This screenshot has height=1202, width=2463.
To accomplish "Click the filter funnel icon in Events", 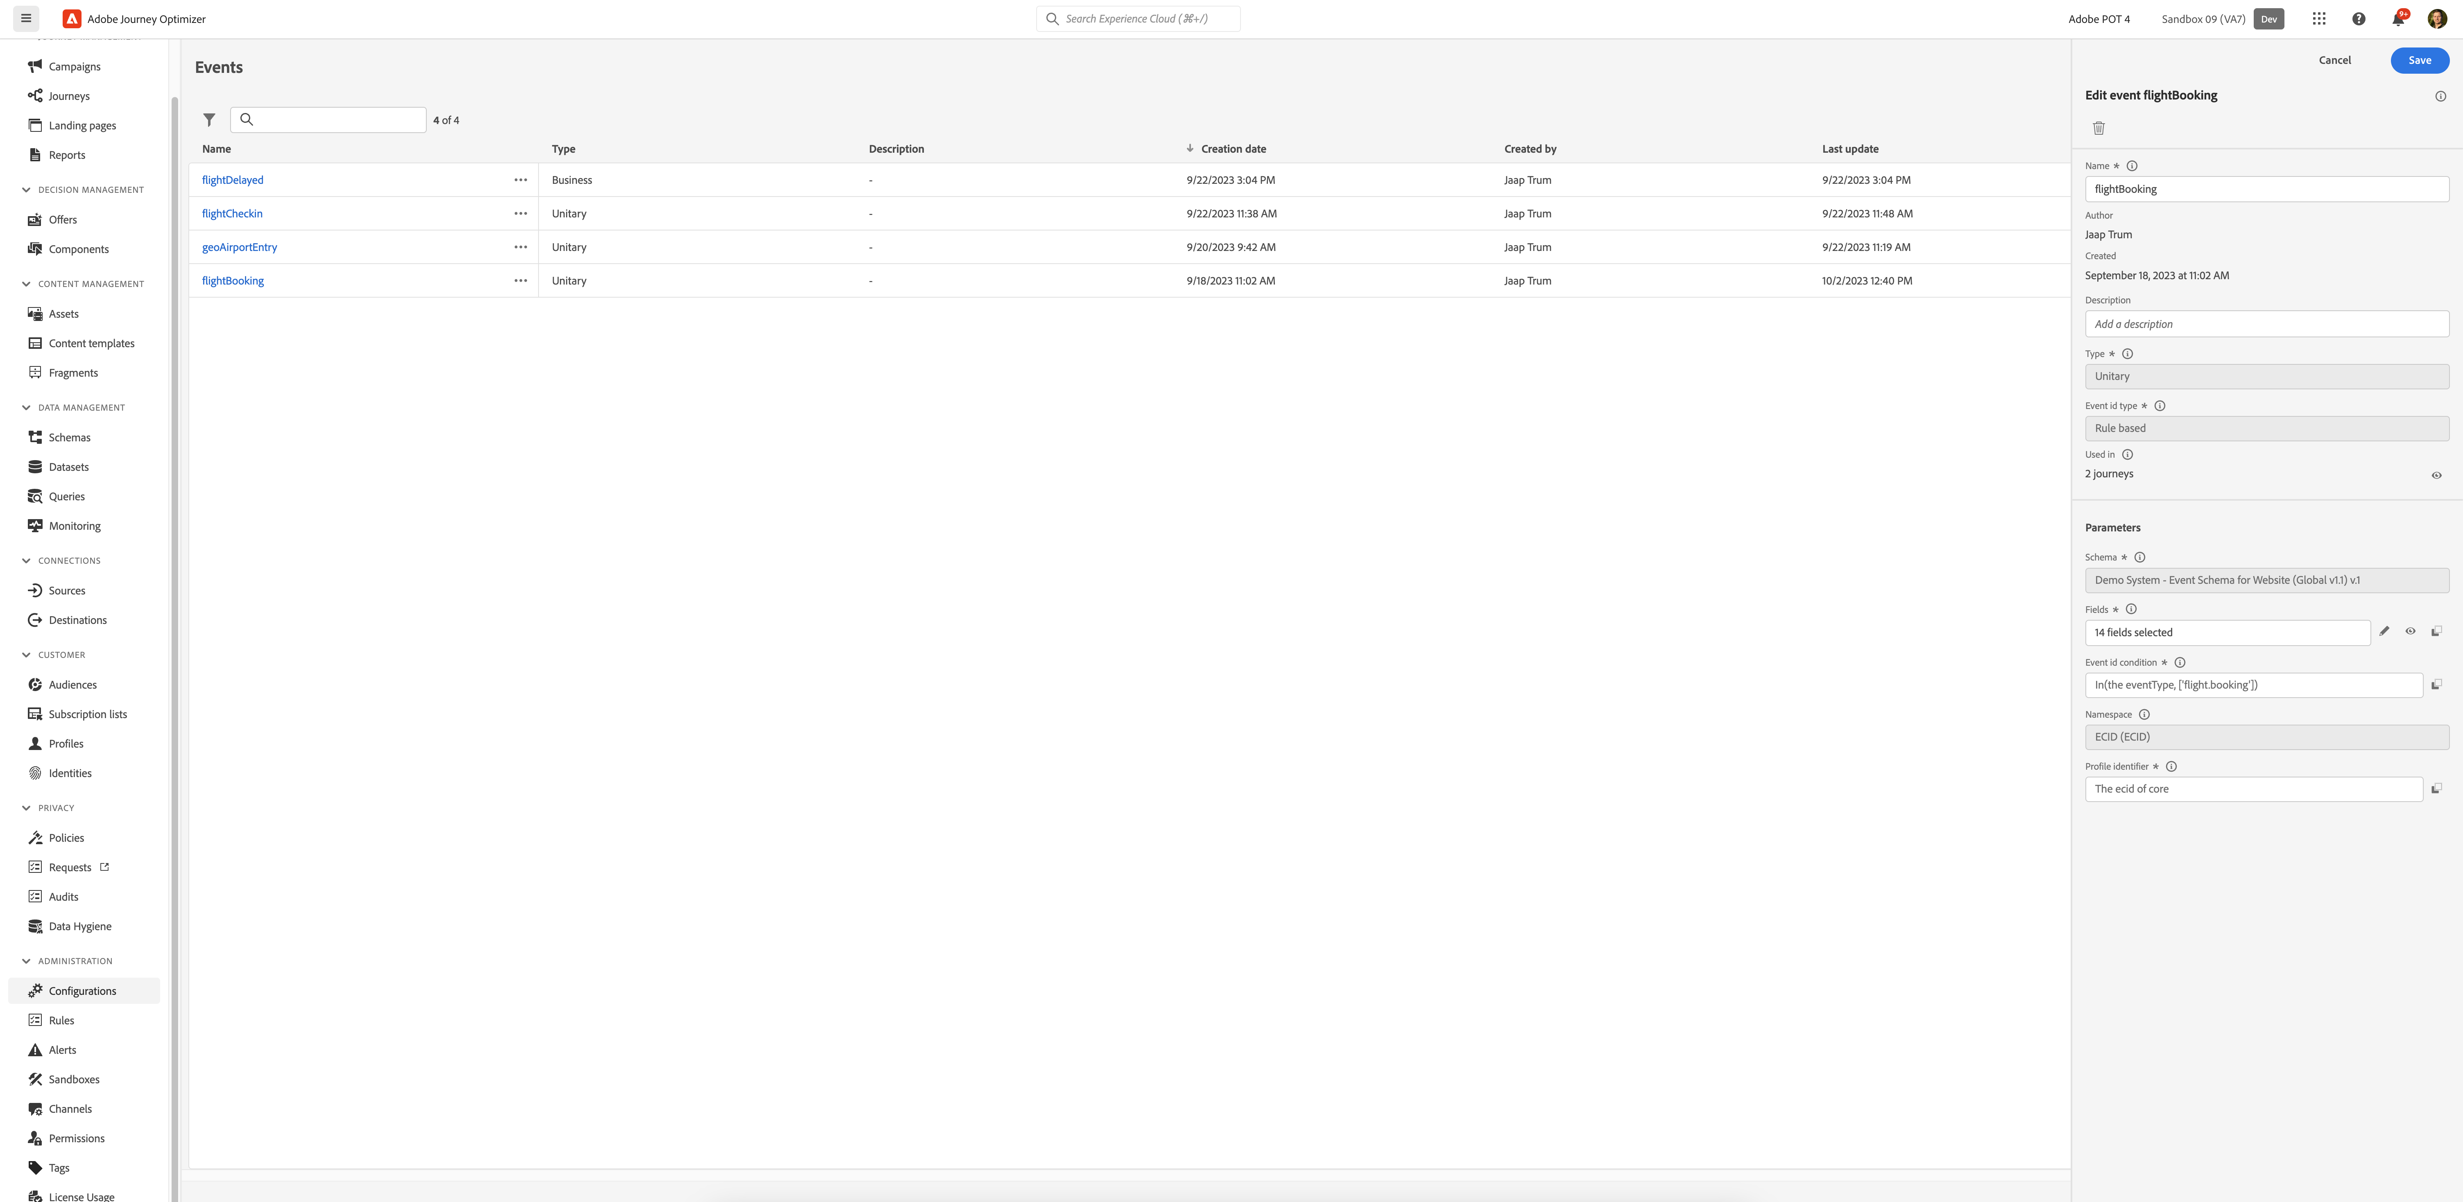I will (x=208, y=120).
